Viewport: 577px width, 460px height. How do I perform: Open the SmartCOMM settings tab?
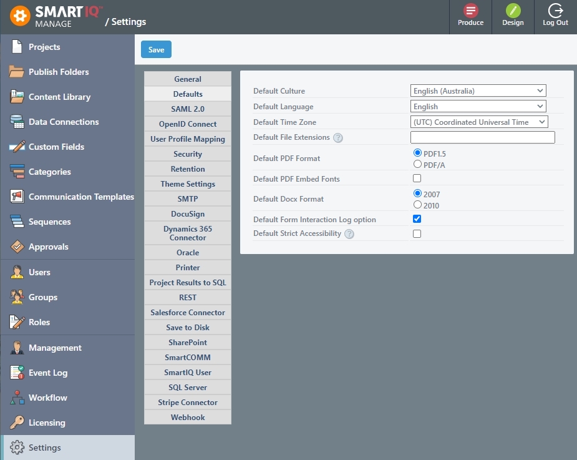(188, 357)
